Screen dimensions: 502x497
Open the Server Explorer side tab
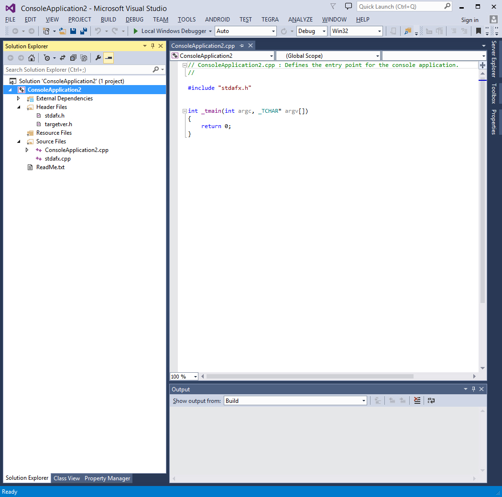494,59
